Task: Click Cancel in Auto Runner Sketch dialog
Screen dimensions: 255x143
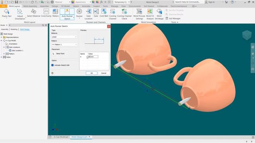Action: pos(104,73)
